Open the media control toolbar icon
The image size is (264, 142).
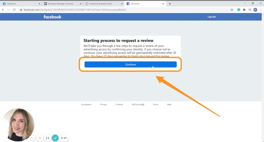coord(250,10)
